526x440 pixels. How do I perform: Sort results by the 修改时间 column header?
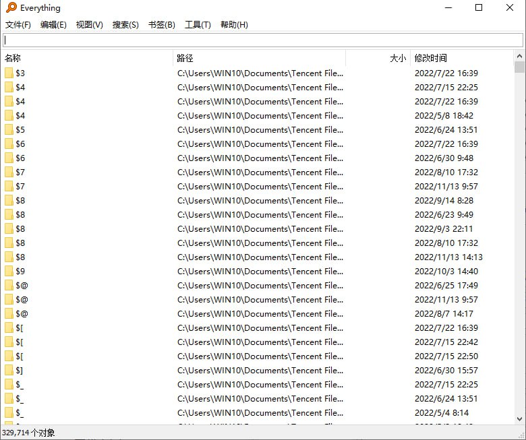[462, 58]
